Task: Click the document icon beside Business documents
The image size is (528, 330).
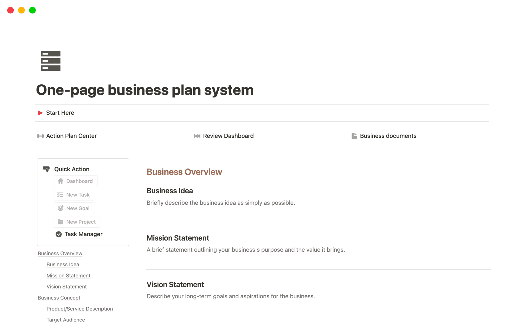Action: [354, 136]
